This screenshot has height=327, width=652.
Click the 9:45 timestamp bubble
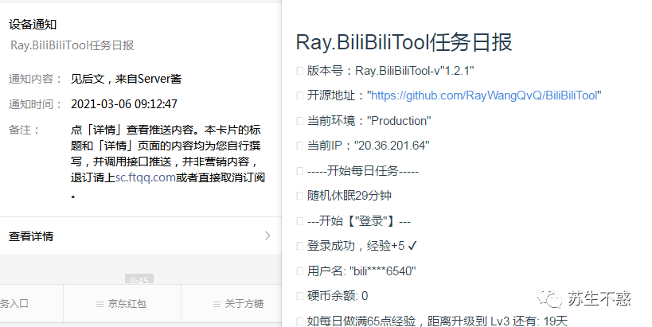pyautogui.click(x=139, y=279)
